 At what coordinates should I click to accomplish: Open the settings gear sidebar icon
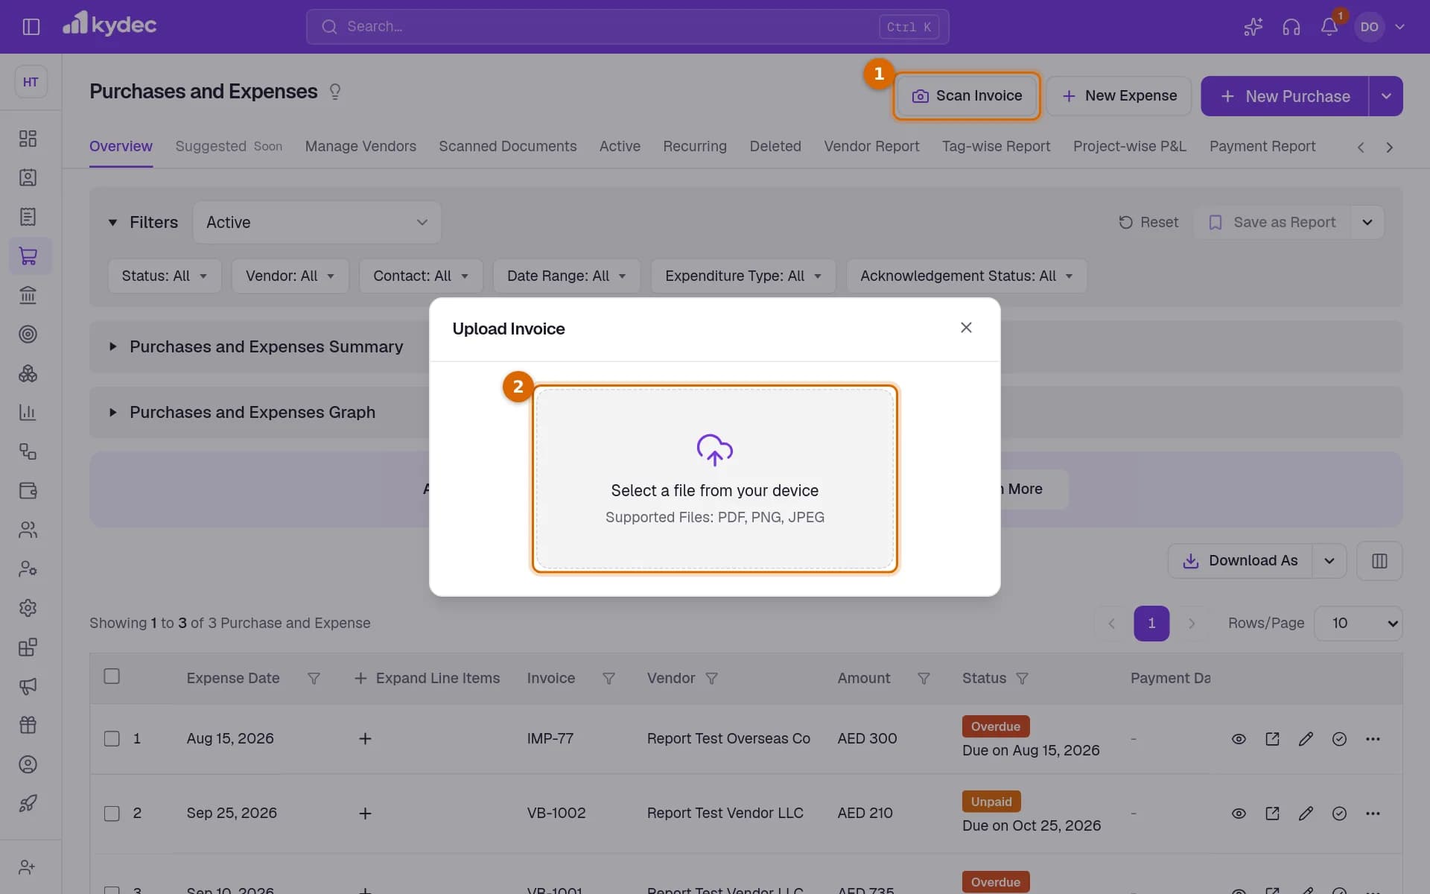tap(28, 608)
